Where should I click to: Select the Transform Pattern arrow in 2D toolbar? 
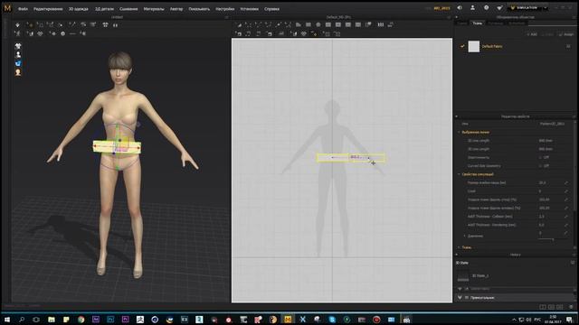pos(239,24)
